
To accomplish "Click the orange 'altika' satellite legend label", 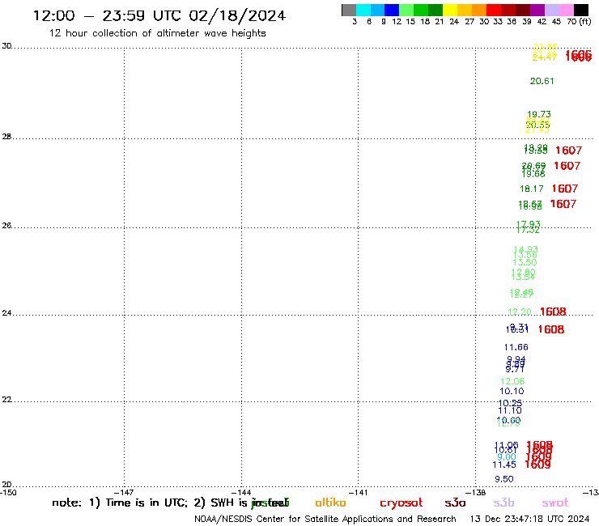I will point(330,503).
